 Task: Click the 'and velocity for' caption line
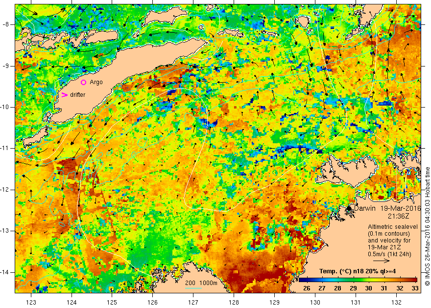pos(389,241)
